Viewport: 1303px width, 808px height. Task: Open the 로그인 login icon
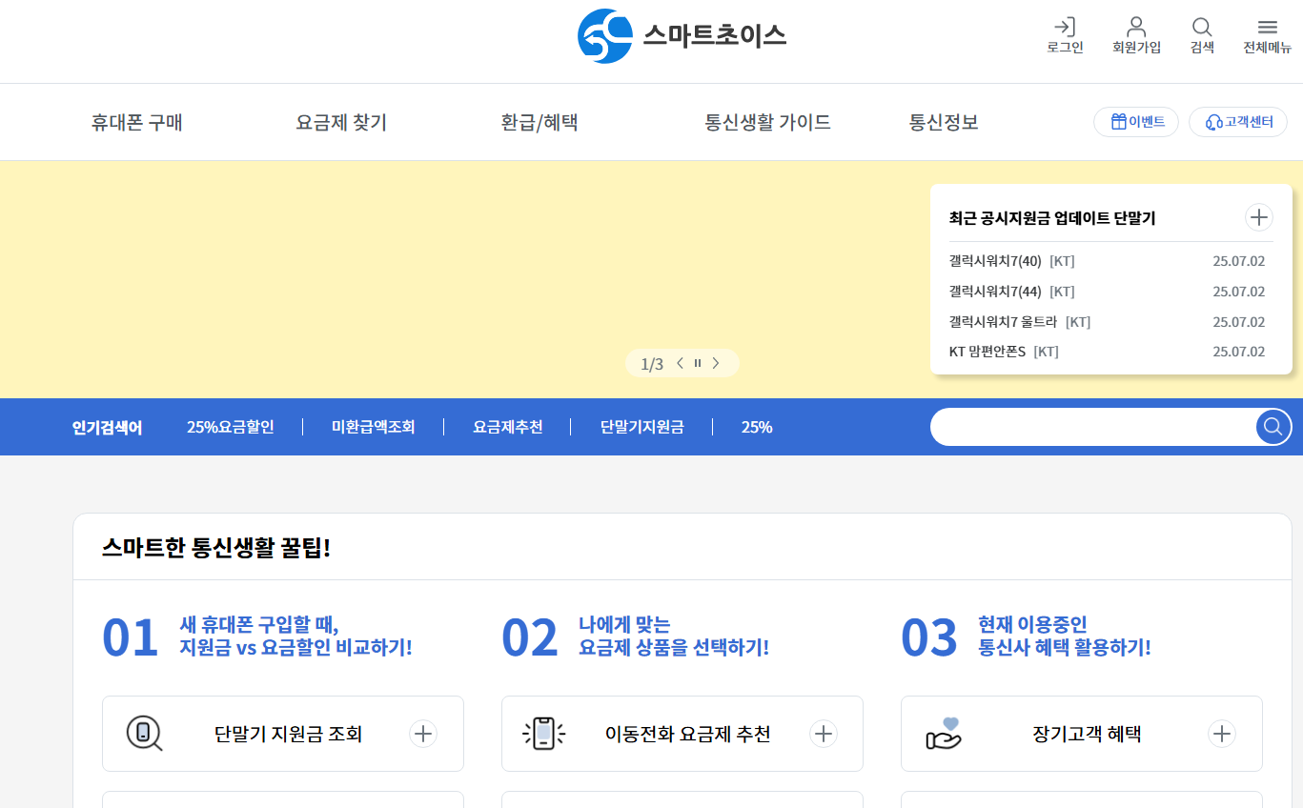tap(1065, 36)
